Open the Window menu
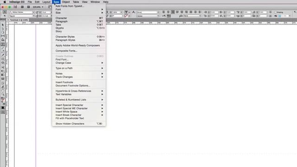297x167 pixels. click(95, 2)
